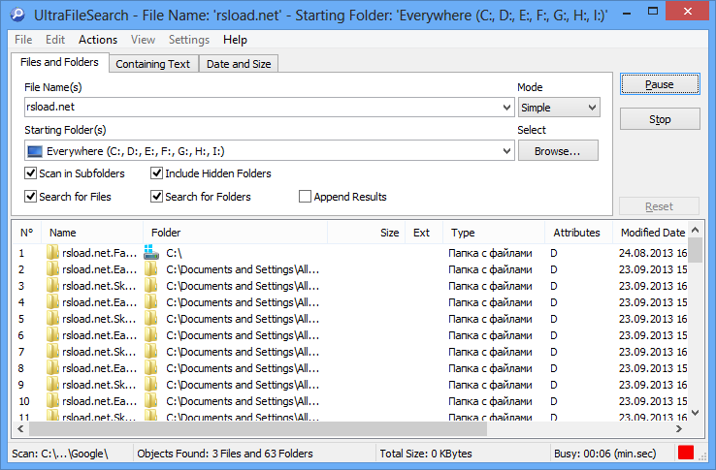Click the Folder column icon in row 4

[x=151, y=302]
